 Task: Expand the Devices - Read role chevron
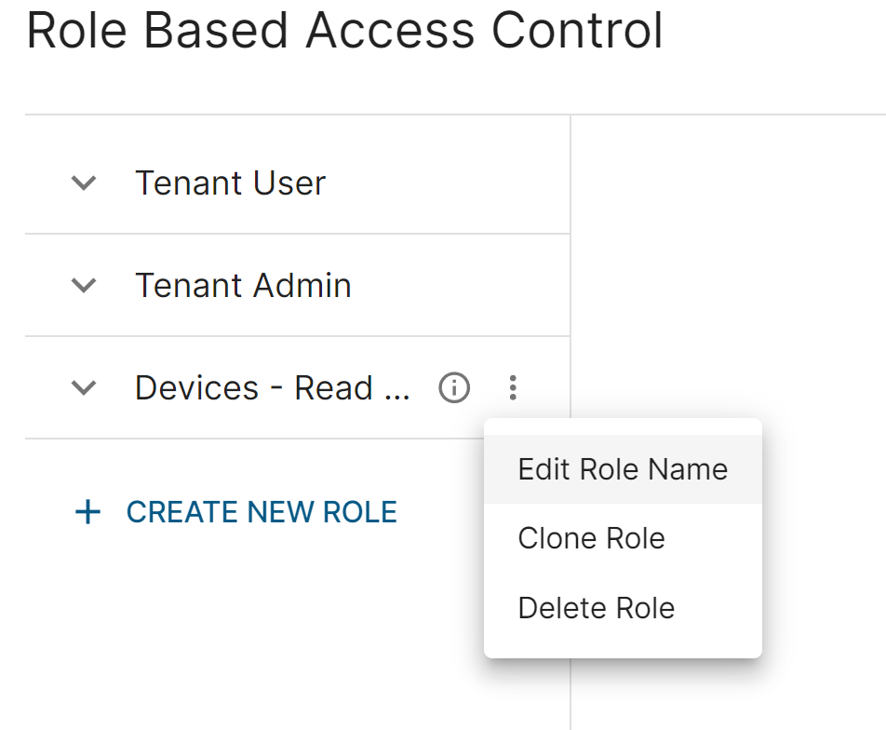pos(84,388)
